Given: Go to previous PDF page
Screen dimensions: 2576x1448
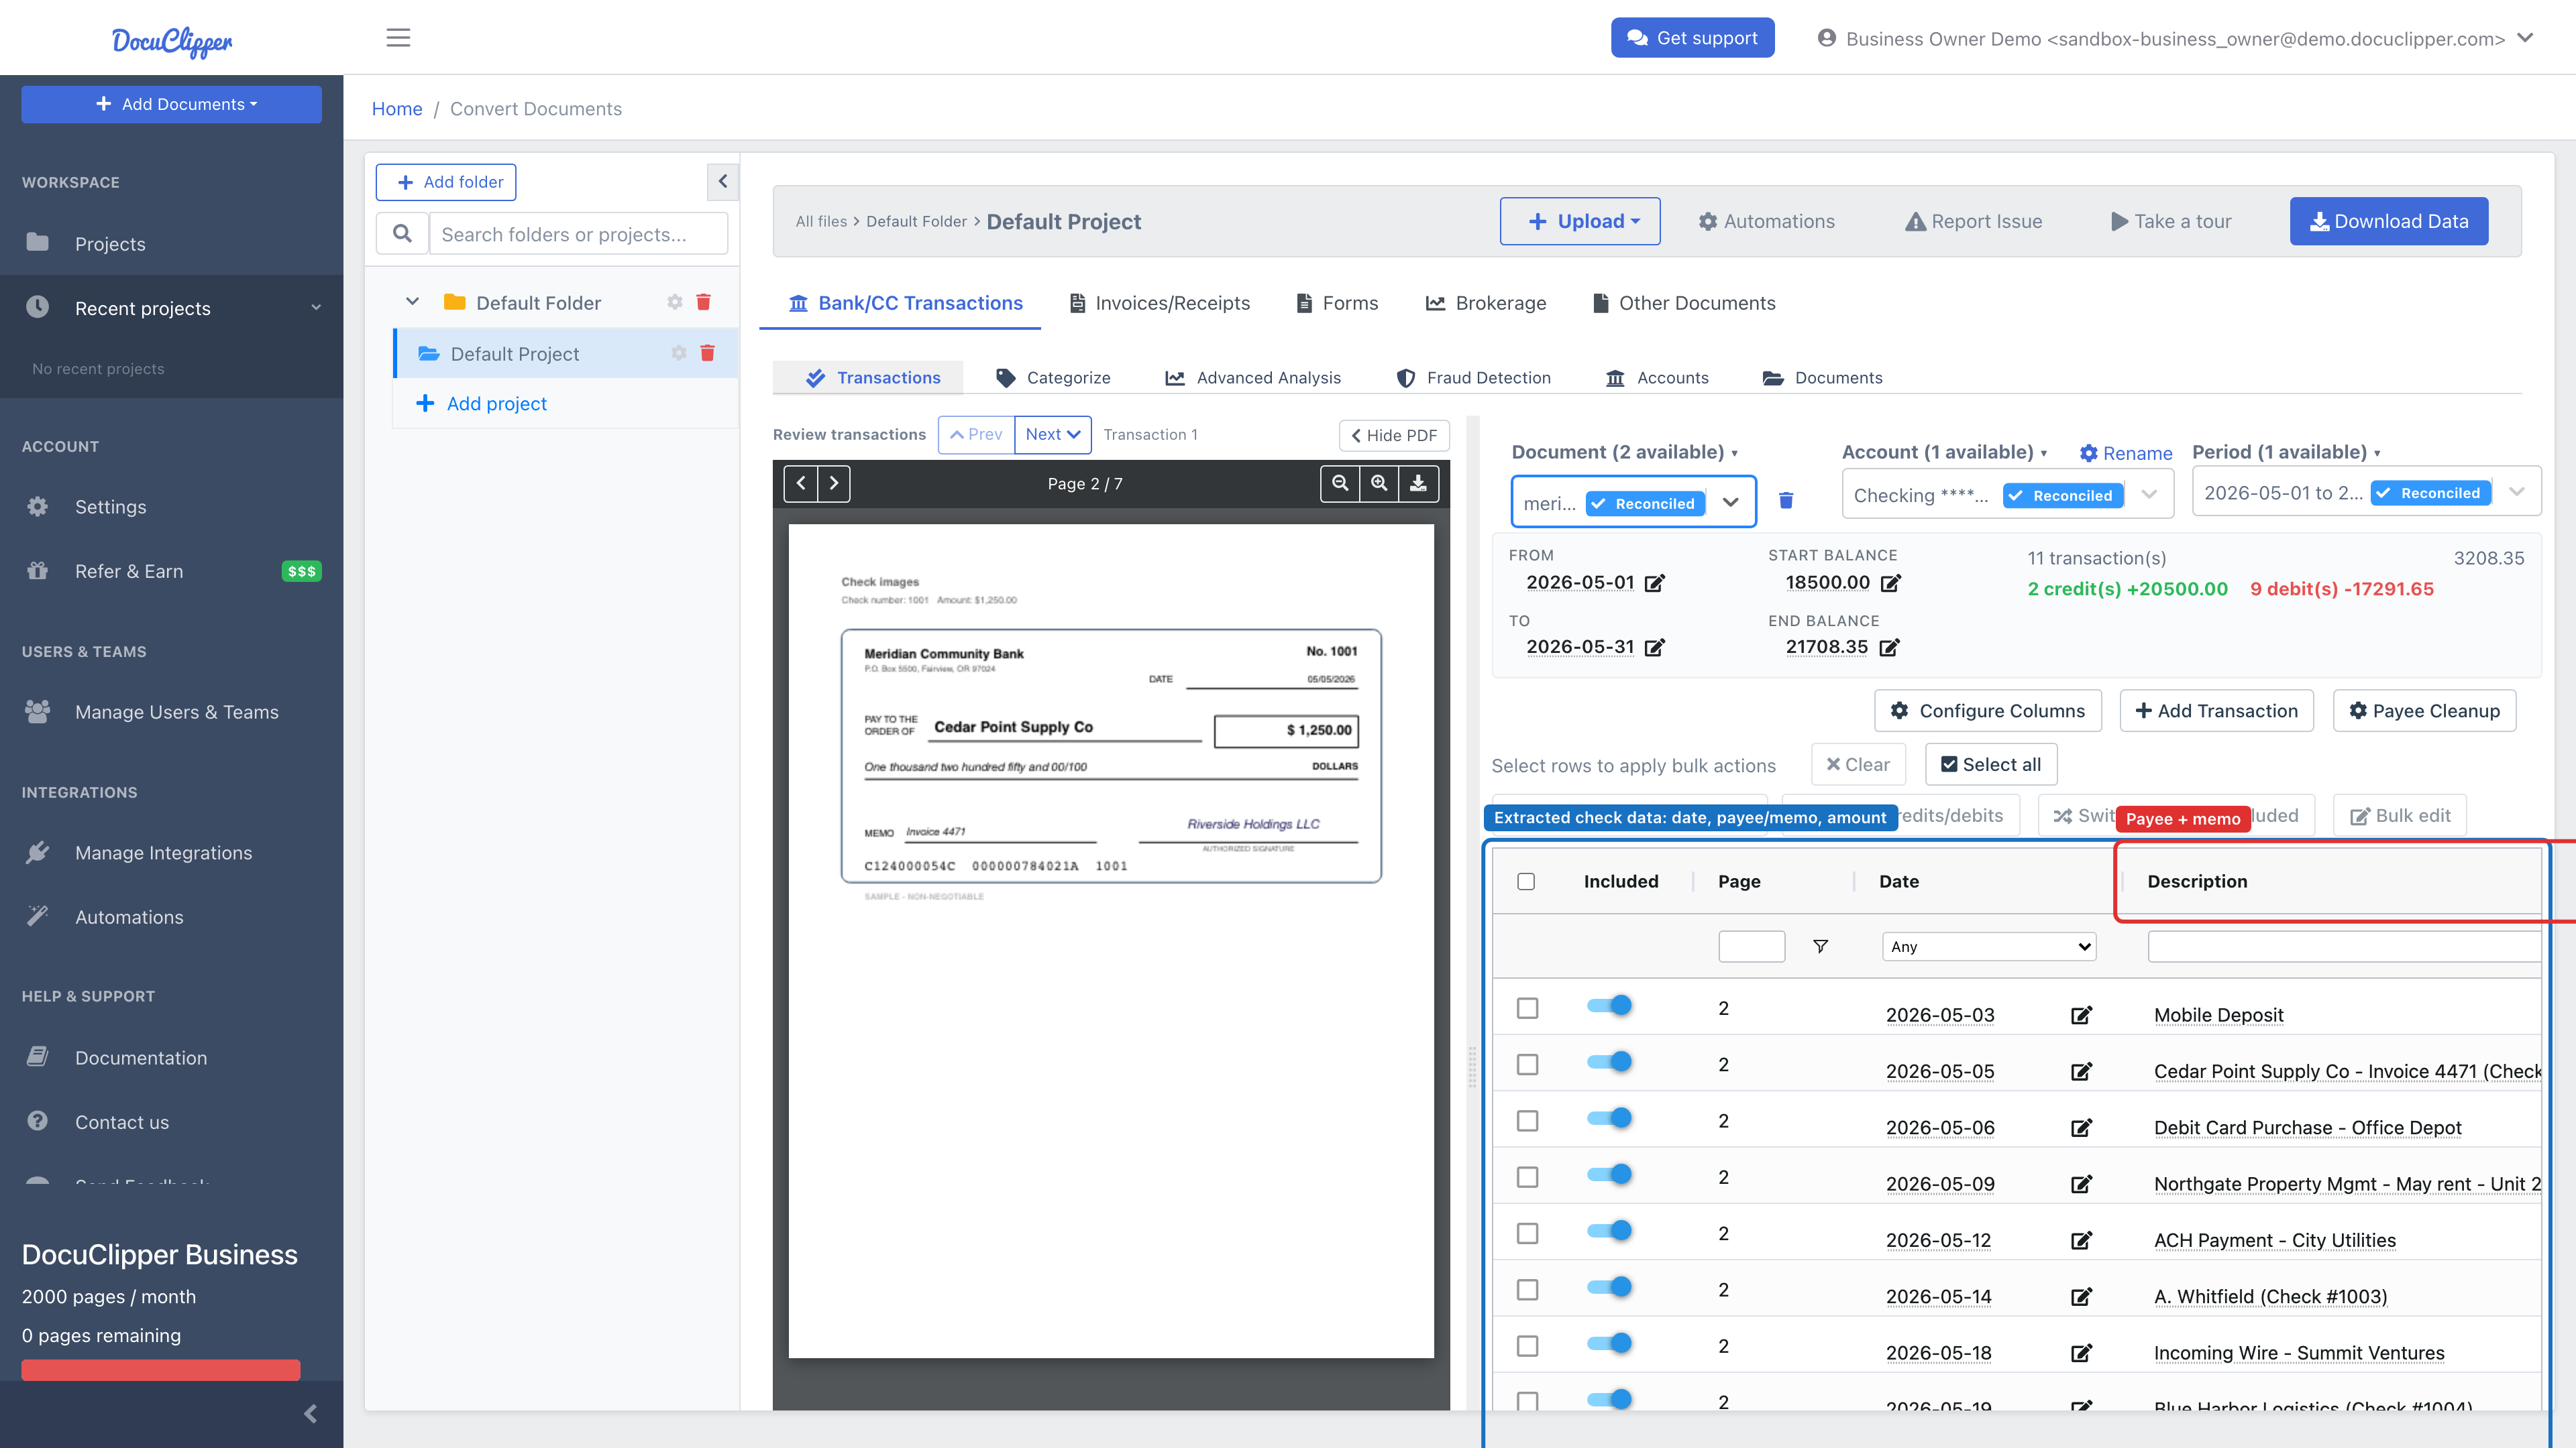Looking at the screenshot, I should 800,483.
